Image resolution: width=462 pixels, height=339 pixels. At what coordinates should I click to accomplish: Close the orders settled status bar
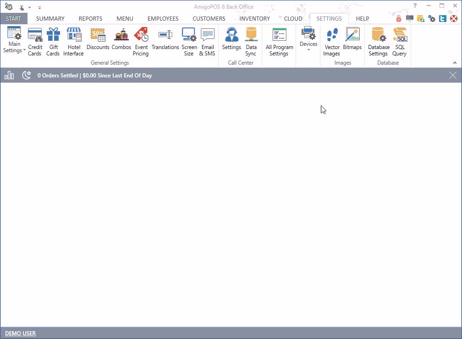[x=453, y=76]
